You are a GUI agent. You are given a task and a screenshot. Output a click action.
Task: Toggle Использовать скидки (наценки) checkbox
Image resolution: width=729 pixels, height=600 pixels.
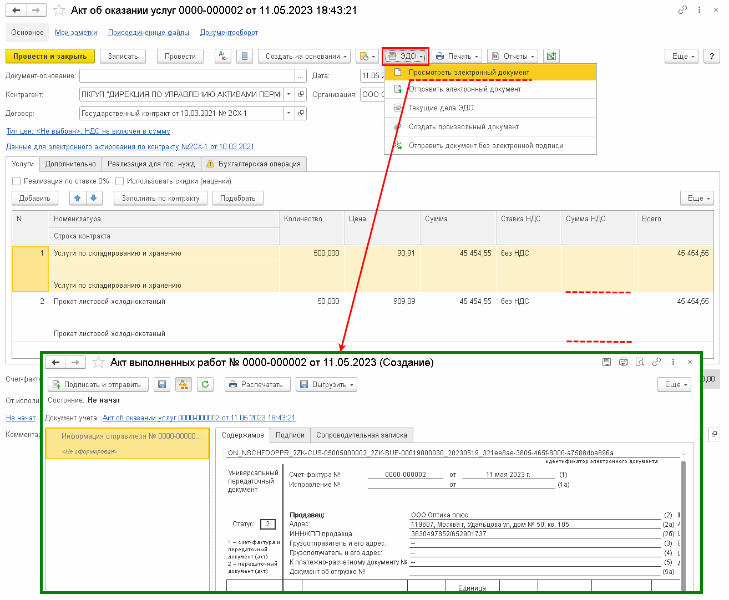coord(119,181)
